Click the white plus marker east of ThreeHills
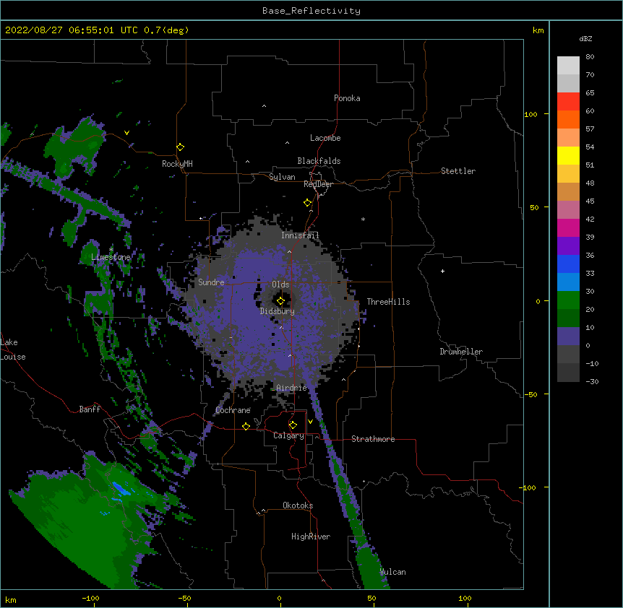Screen dimensions: 623x608 [442, 271]
